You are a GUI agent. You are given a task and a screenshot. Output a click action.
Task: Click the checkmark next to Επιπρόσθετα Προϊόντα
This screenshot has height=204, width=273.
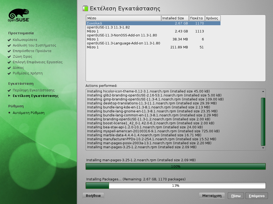(9, 51)
